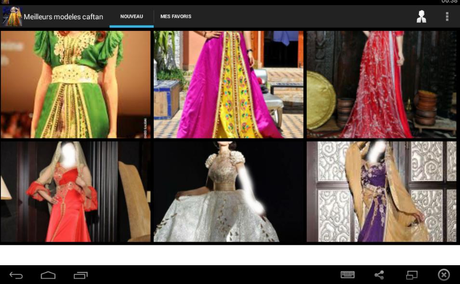The image size is (460, 284).
Task: Open Recent apps icon
Action: 80,274
